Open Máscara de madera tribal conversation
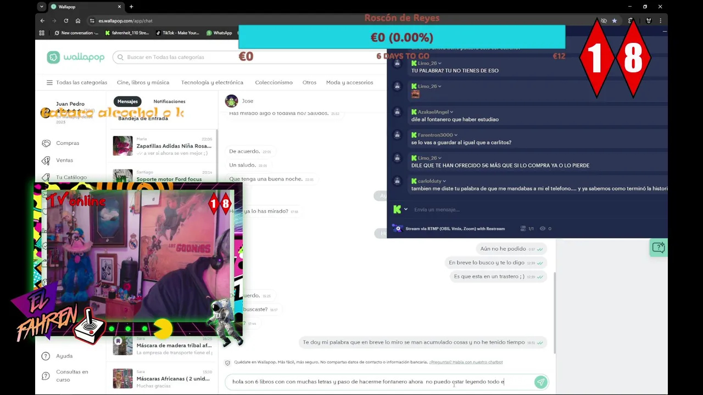The width and height of the screenshot is (703, 395). [163, 346]
